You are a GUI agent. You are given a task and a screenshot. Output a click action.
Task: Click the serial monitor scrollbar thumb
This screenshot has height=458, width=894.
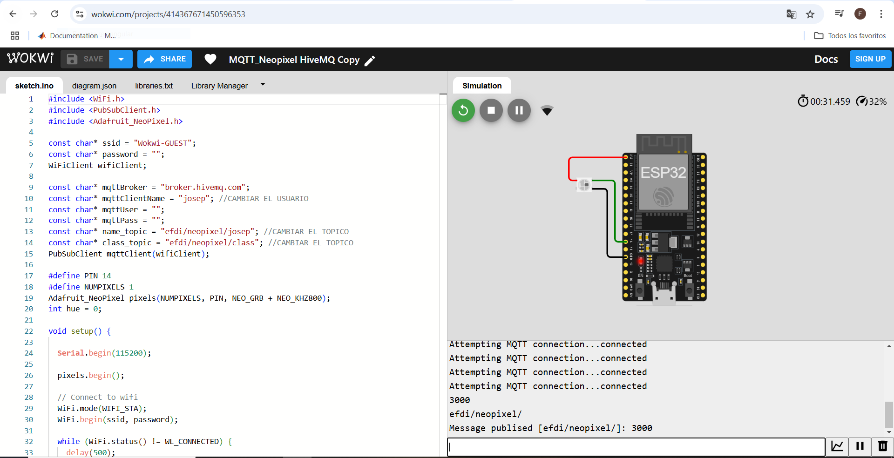tap(889, 414)
